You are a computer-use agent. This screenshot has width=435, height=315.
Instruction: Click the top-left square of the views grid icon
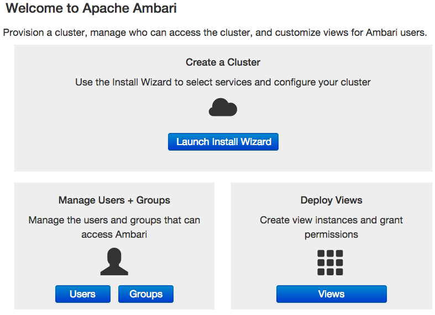click(x=321, y=254)
